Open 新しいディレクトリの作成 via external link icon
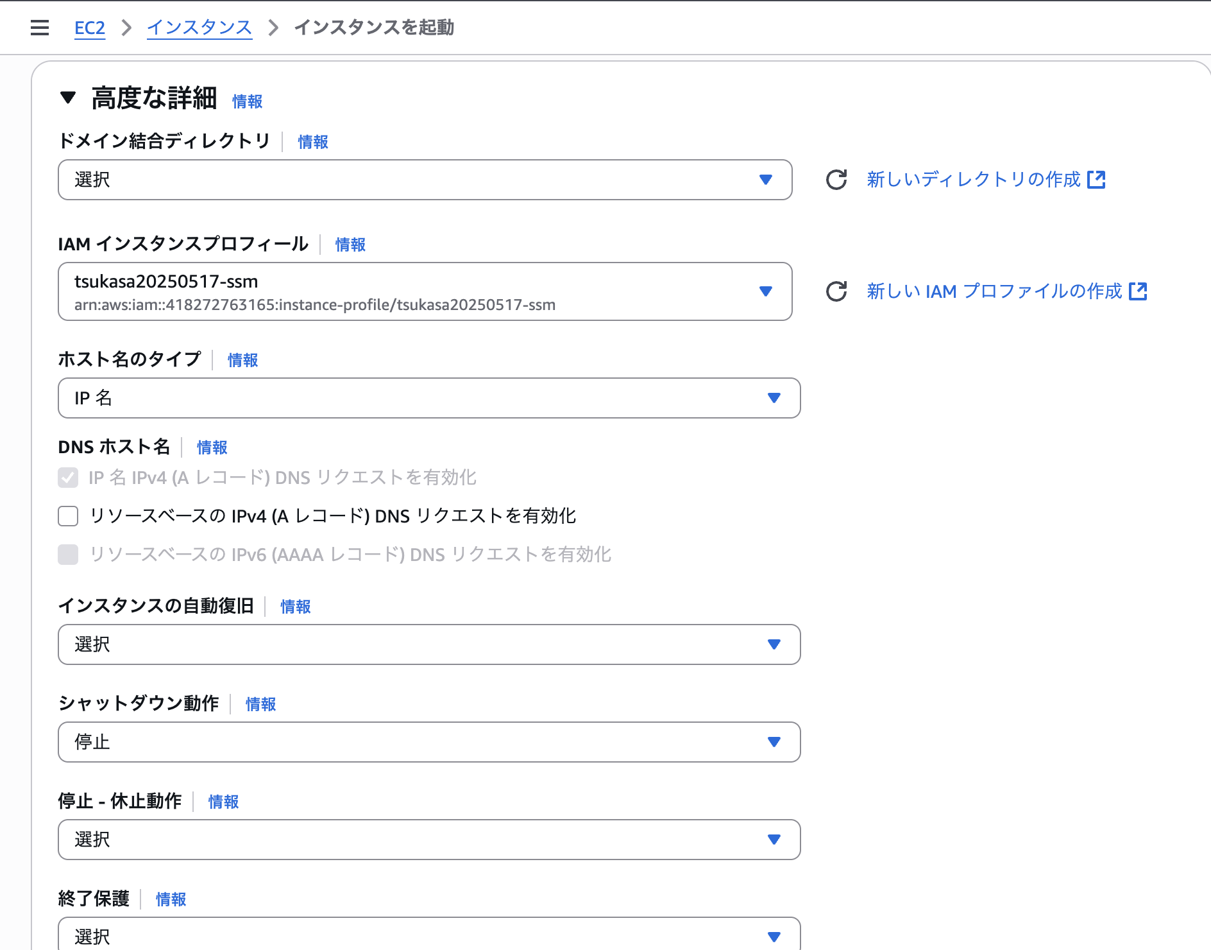This screenshot has height=950, width=1211. 1098,180
